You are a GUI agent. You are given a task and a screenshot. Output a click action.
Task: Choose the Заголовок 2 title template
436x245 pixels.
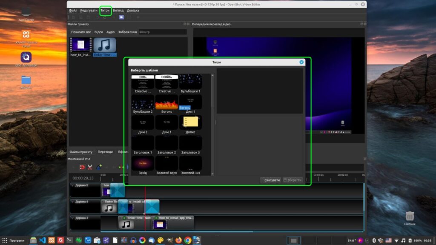tap(166, 145)
